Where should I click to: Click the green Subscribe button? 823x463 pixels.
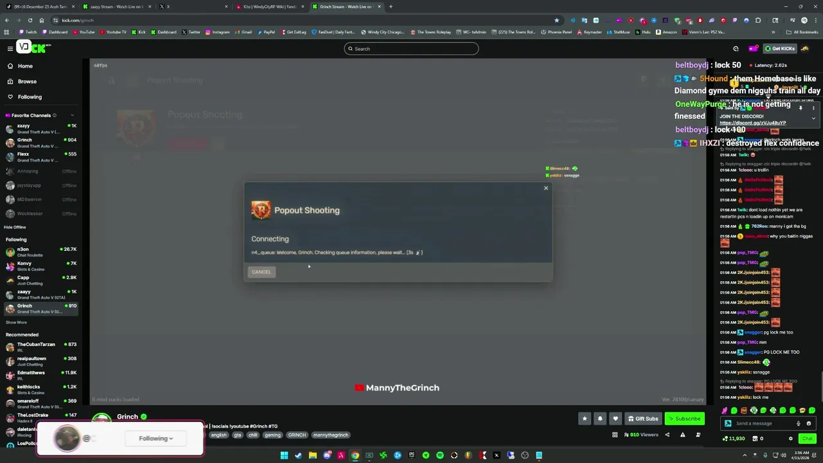pyautogui.click(x=685, y=419)
